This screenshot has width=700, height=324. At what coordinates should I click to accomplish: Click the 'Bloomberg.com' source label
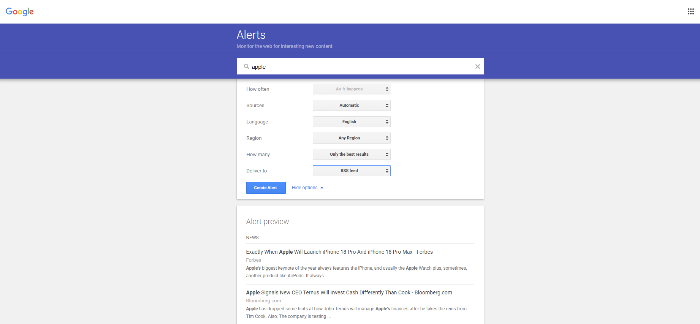pos(263,301)
